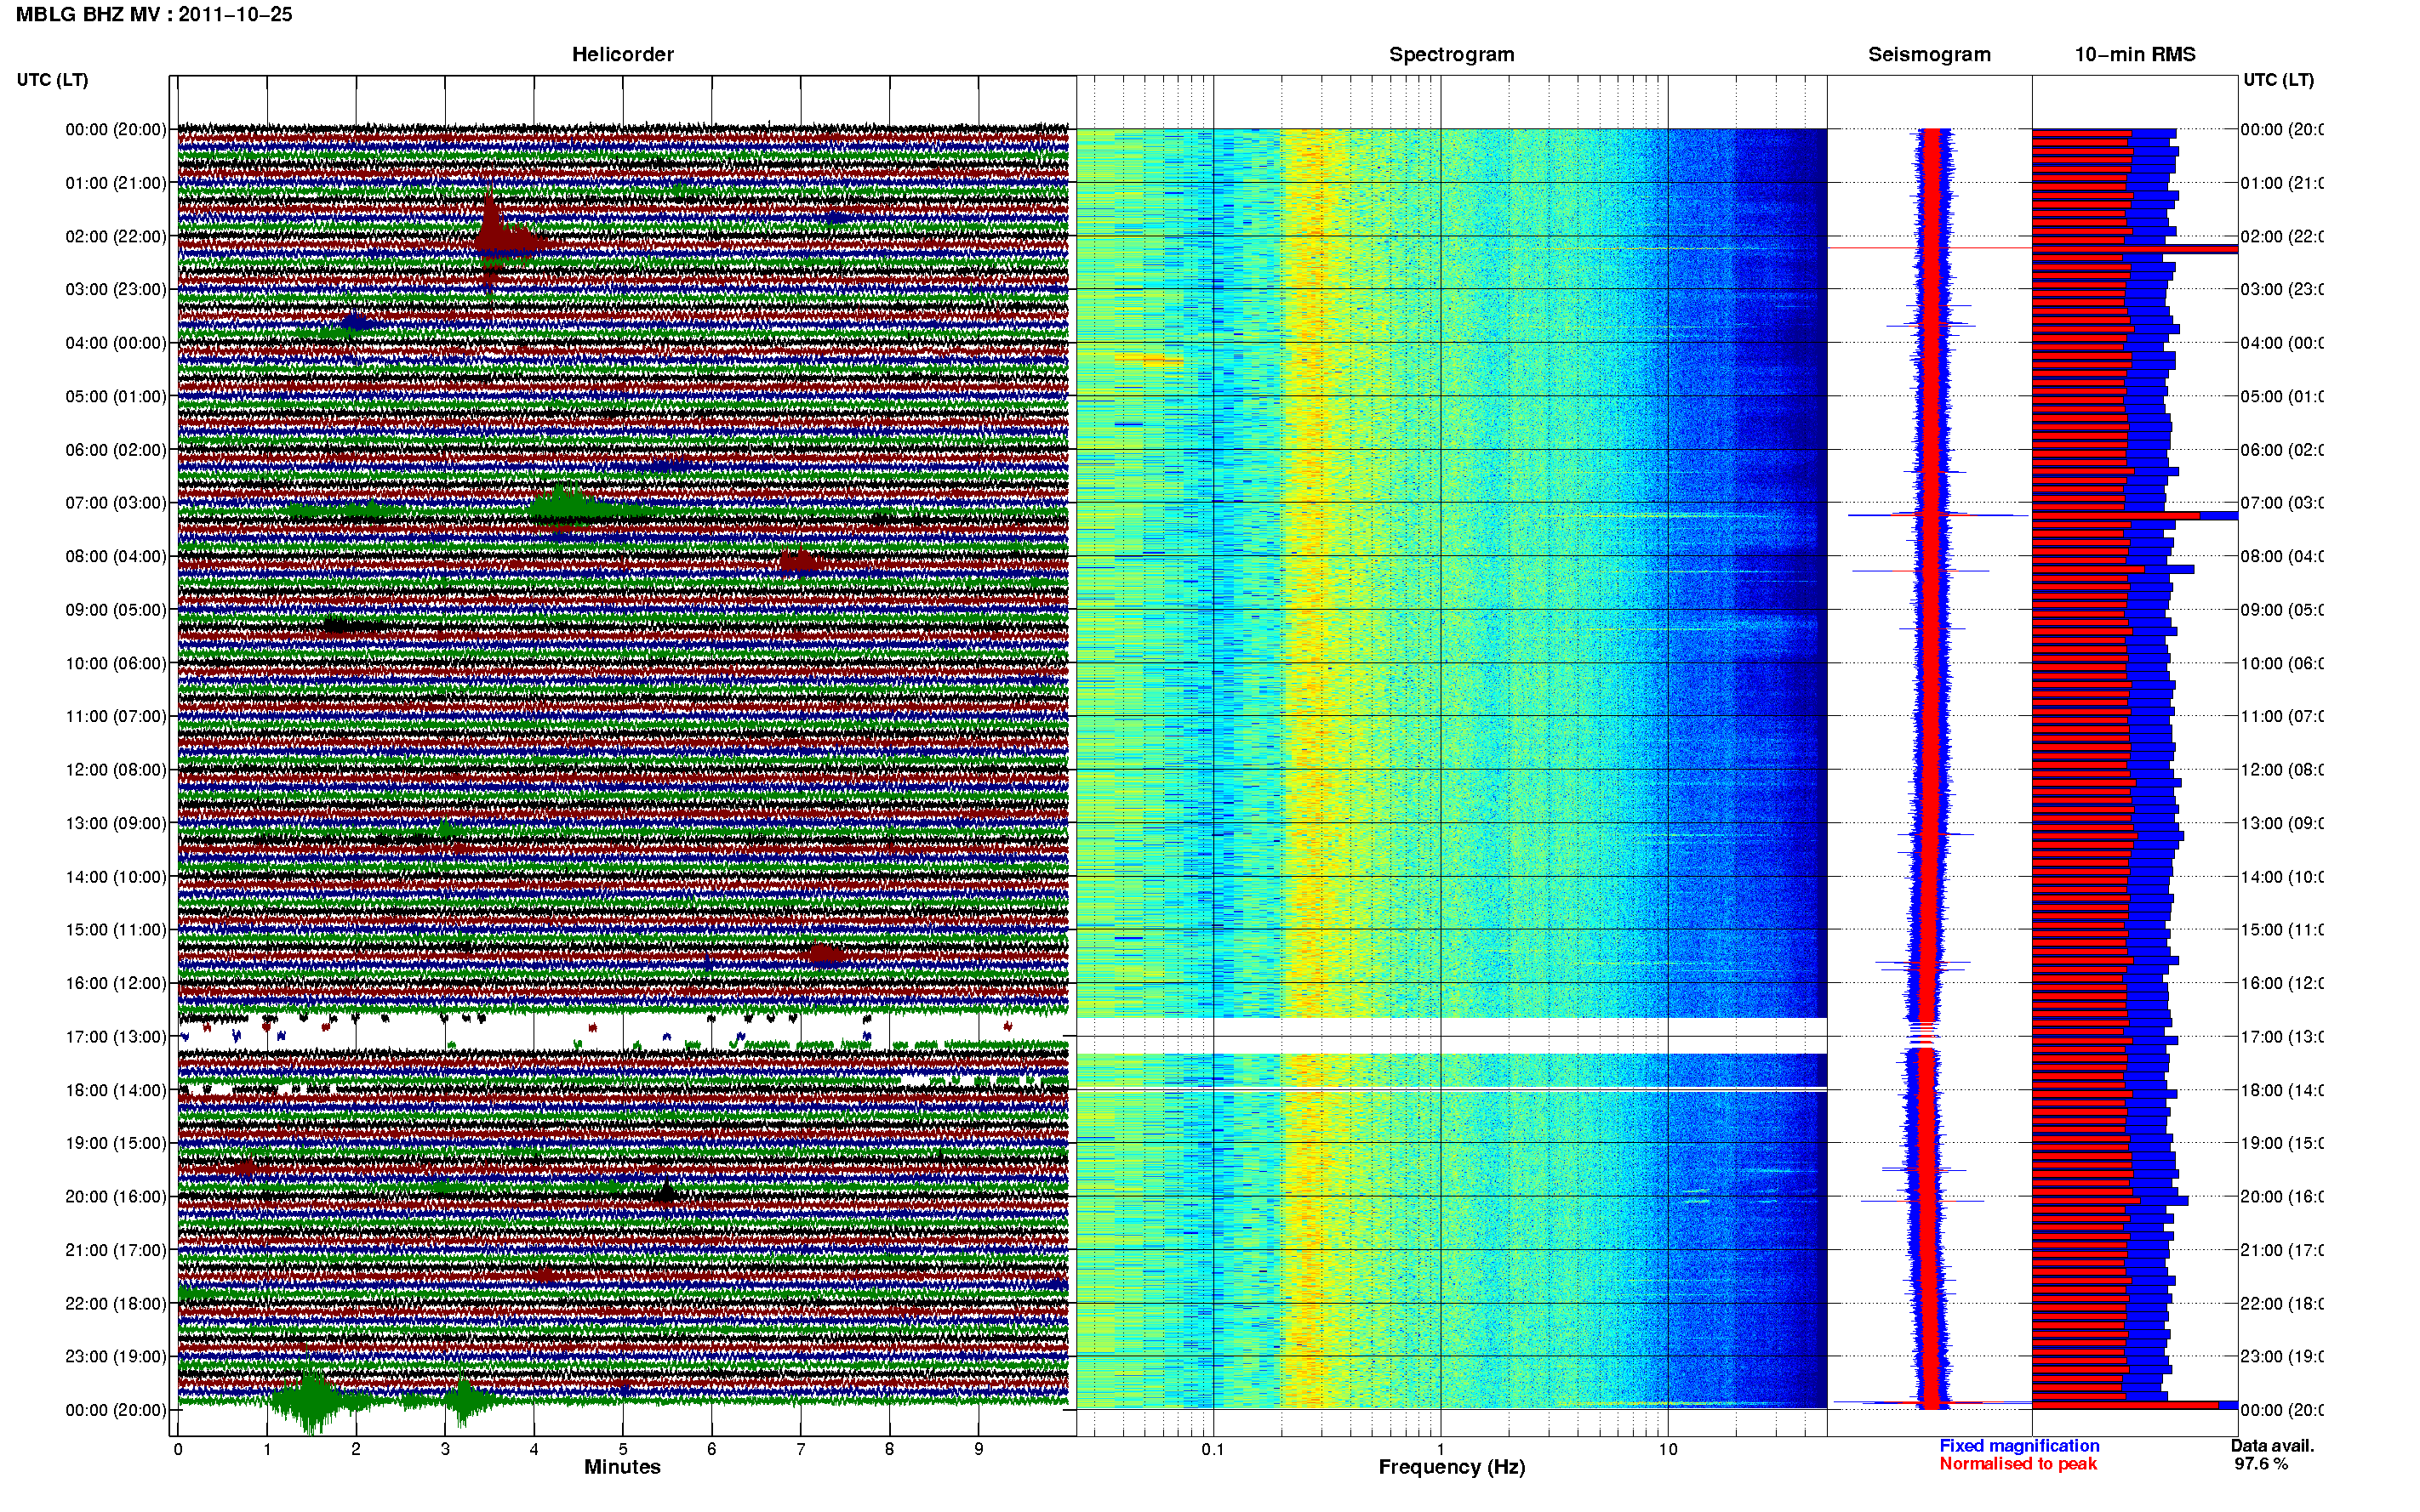Click the 'Frequency (Hz)' axis label
The image size is (2420, 1512).
pos(1452,1467)
